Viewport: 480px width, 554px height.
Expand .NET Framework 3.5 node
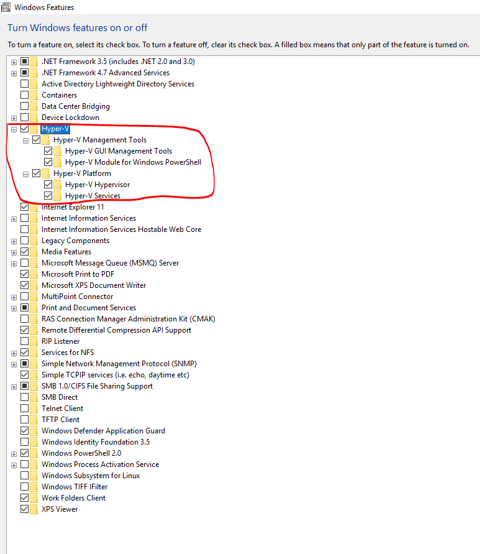14,62
